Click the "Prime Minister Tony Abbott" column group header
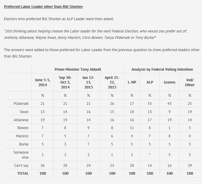This screenshot has height=184, width=202. point(78,69)
